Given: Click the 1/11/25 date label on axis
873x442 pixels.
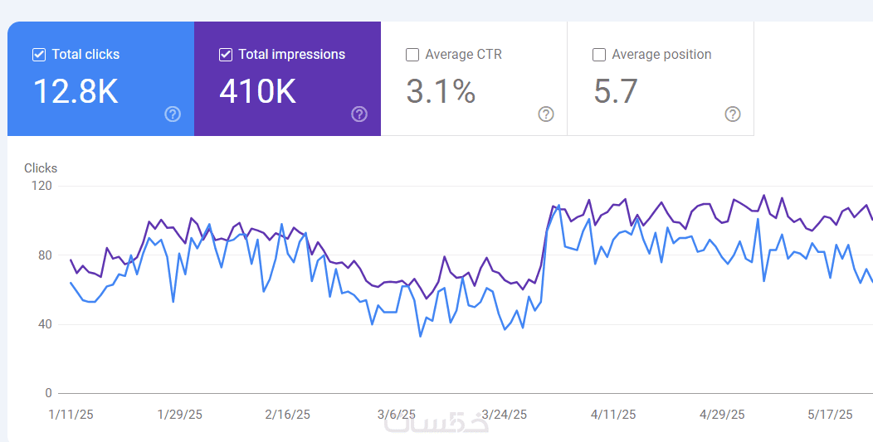Looking at the screenshot, I should coord(71,415).
